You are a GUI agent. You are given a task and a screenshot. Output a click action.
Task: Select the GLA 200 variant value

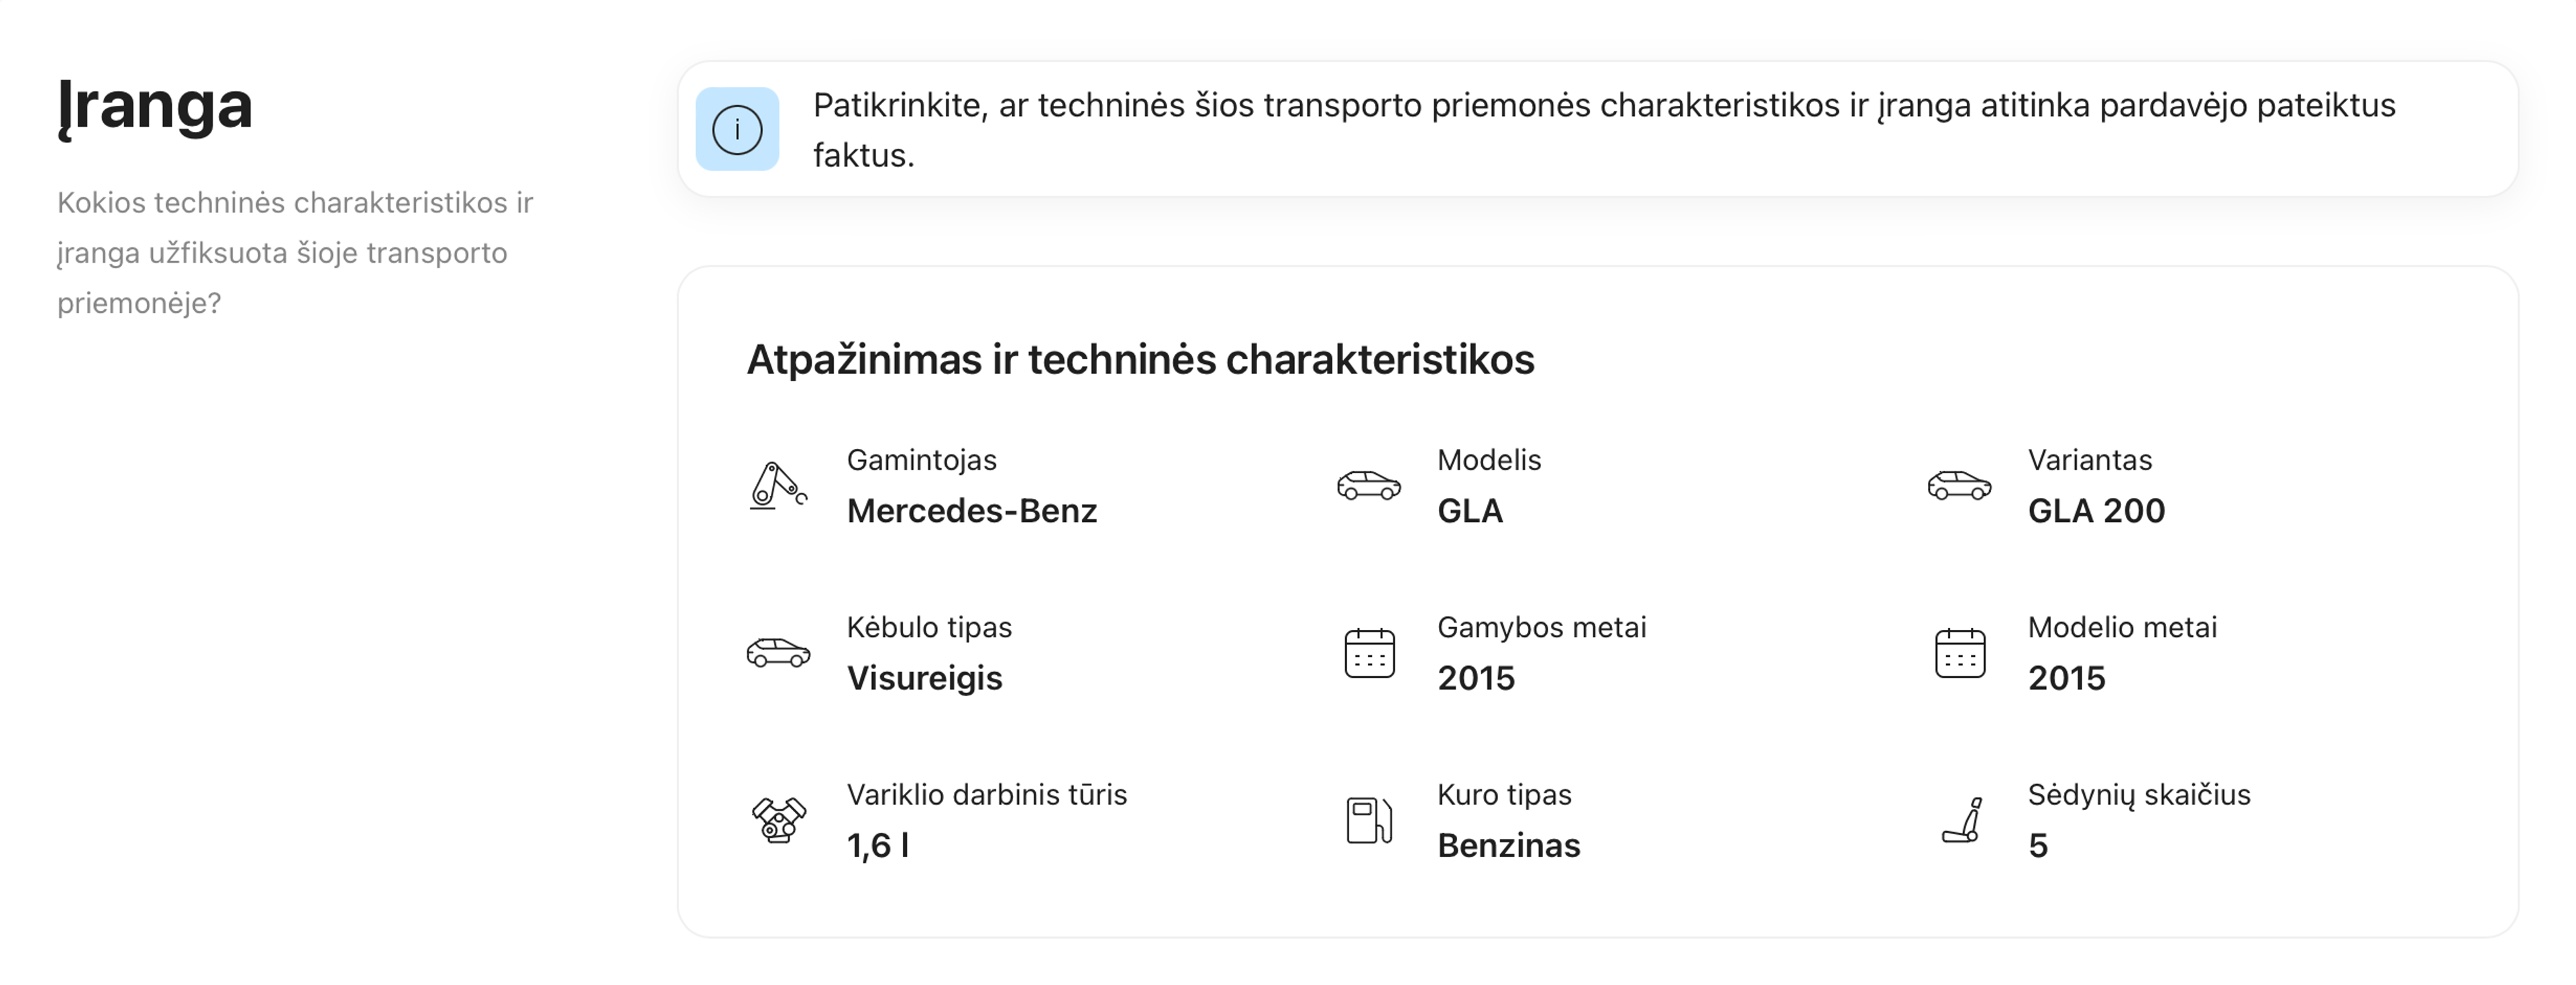2096,511
